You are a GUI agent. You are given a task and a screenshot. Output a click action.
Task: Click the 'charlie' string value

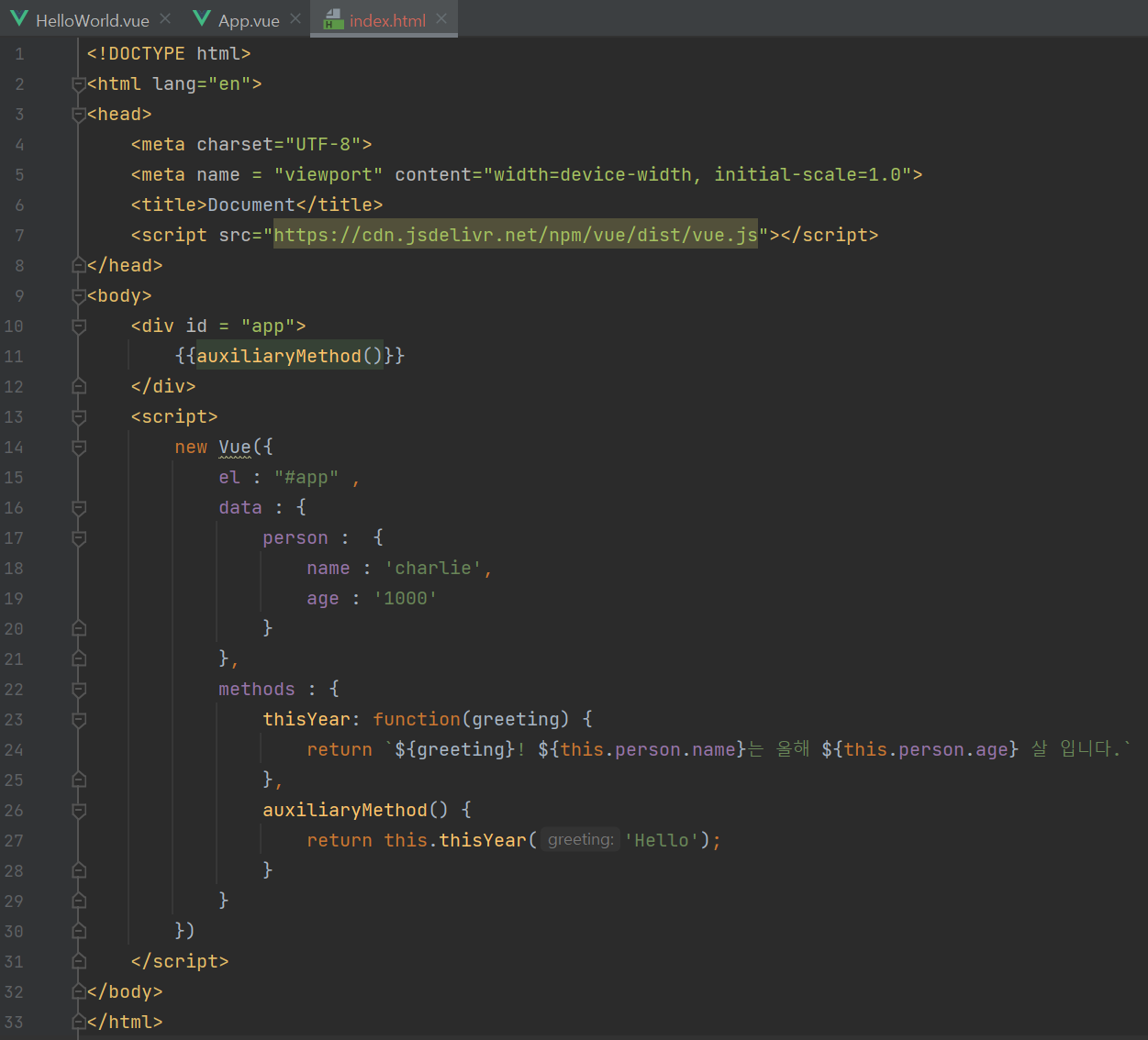tap(433, 569)
